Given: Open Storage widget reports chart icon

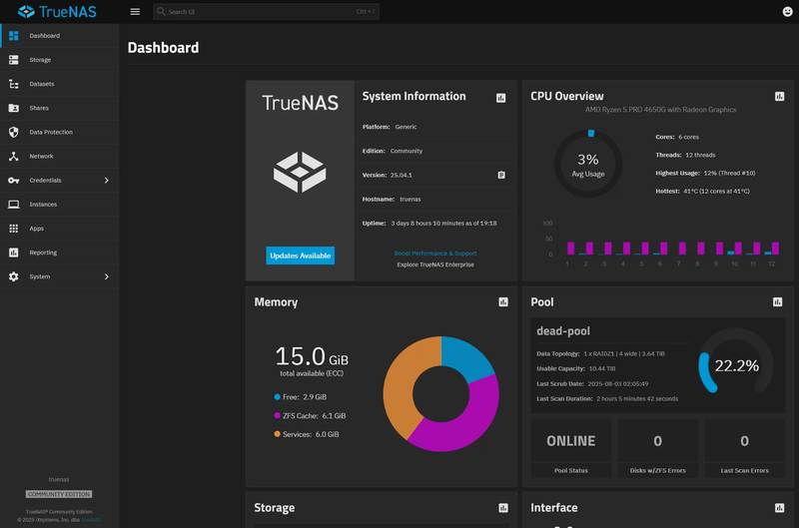Looking at the screenshot, I should tap(503, 508).
